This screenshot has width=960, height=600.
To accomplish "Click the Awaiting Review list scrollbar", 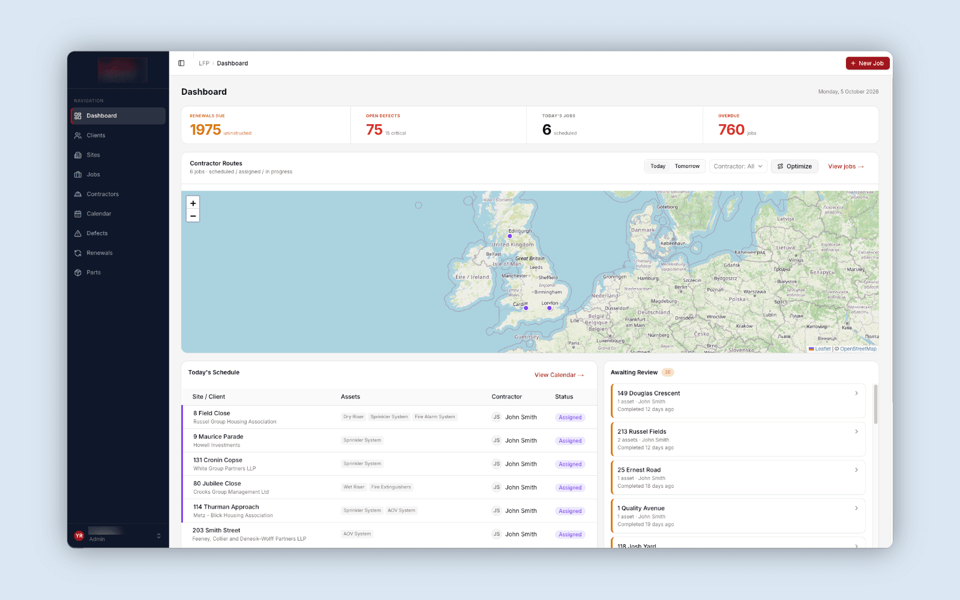I will tap(875, 404).
